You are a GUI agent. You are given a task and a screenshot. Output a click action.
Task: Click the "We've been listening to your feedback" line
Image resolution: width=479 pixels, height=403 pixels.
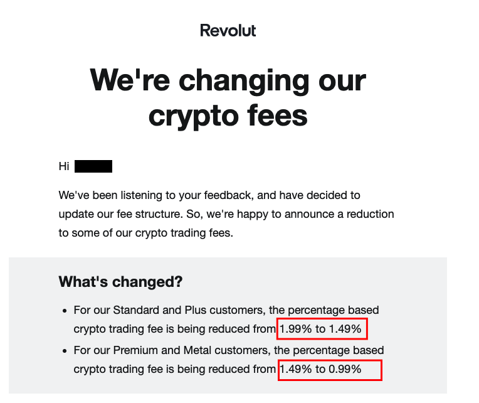(209, 195)
